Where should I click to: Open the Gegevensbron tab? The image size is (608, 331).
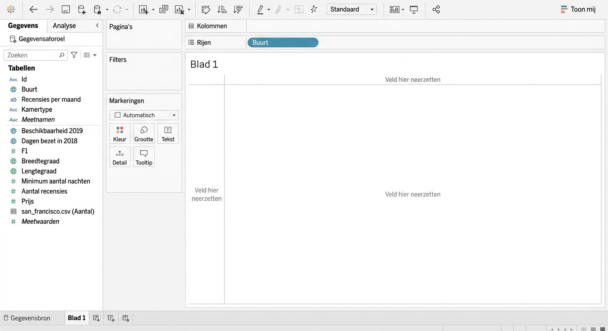pos(27,318)
